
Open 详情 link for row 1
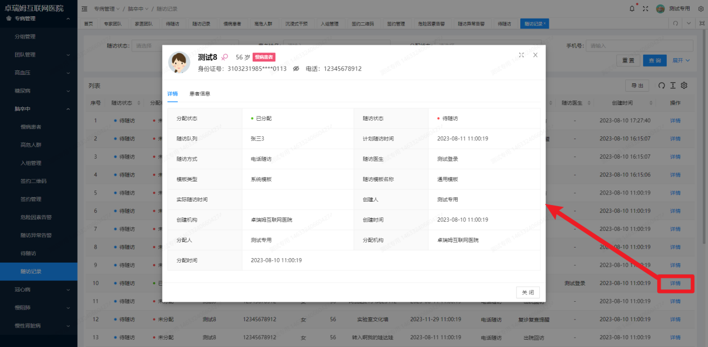[x=675, y=121]
